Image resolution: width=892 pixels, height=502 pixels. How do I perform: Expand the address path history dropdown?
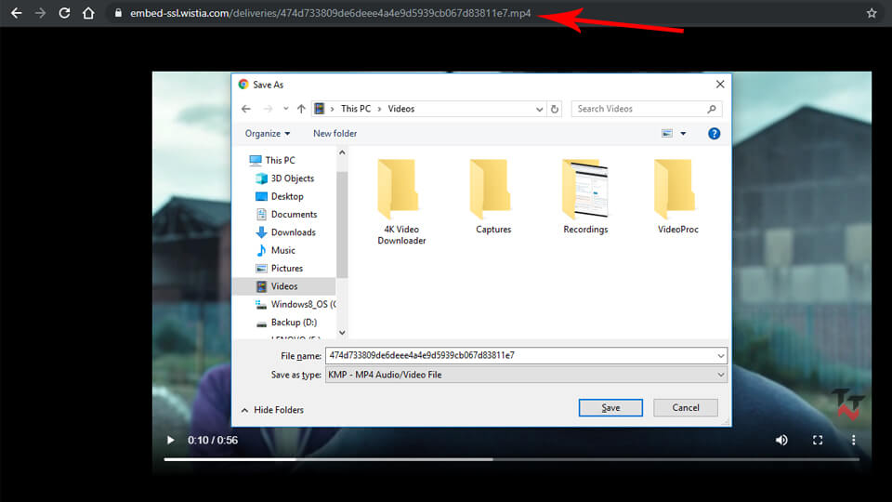[539, 109]
